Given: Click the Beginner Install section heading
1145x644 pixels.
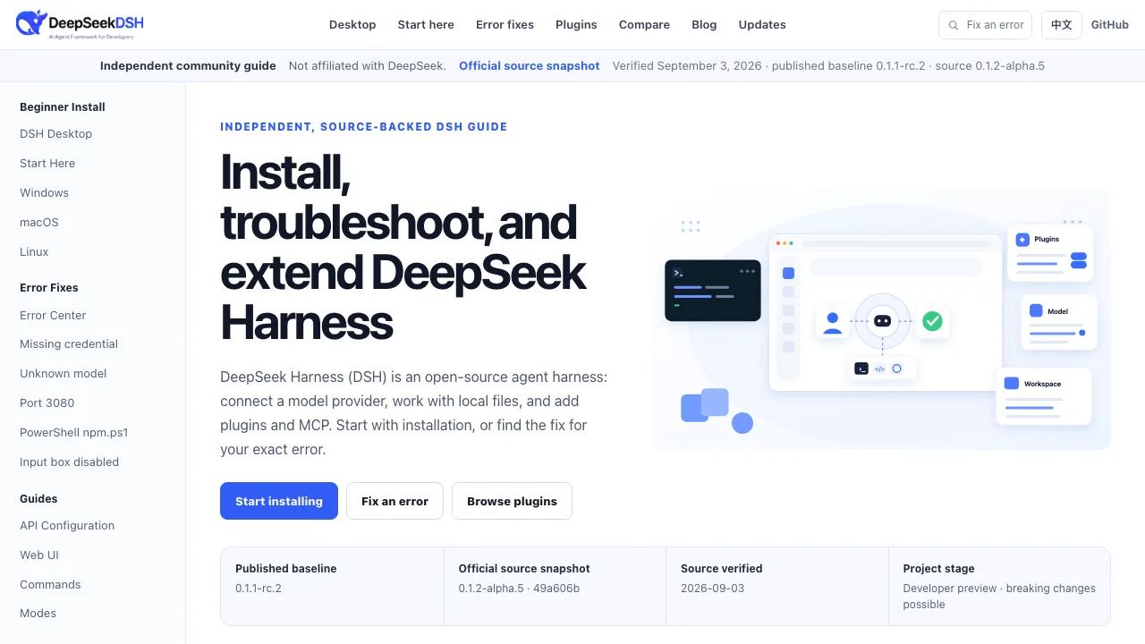Looking at the screenshot, I should coord(63,107).
